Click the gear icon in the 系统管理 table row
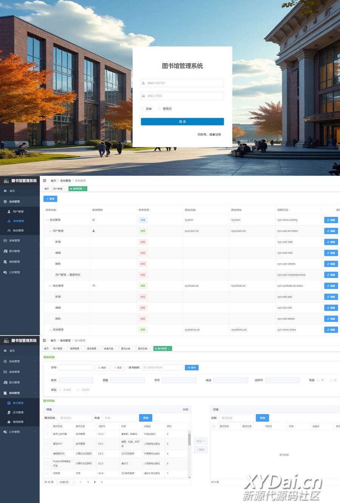The height and width of the screenshot is (503, 340). [94, 220]
